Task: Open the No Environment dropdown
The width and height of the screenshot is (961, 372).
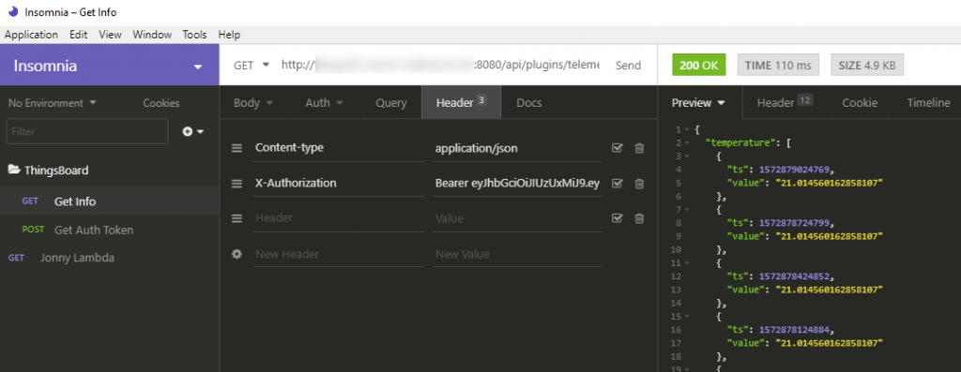Action: click(53, 103)
